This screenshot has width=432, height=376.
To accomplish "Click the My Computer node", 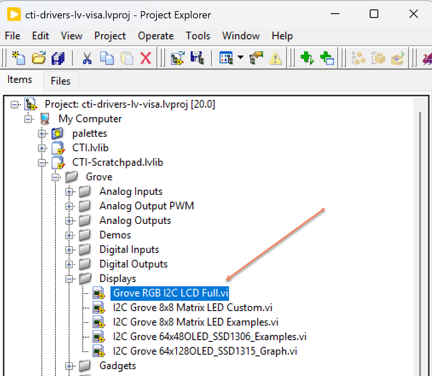I will tap(90, 118).
